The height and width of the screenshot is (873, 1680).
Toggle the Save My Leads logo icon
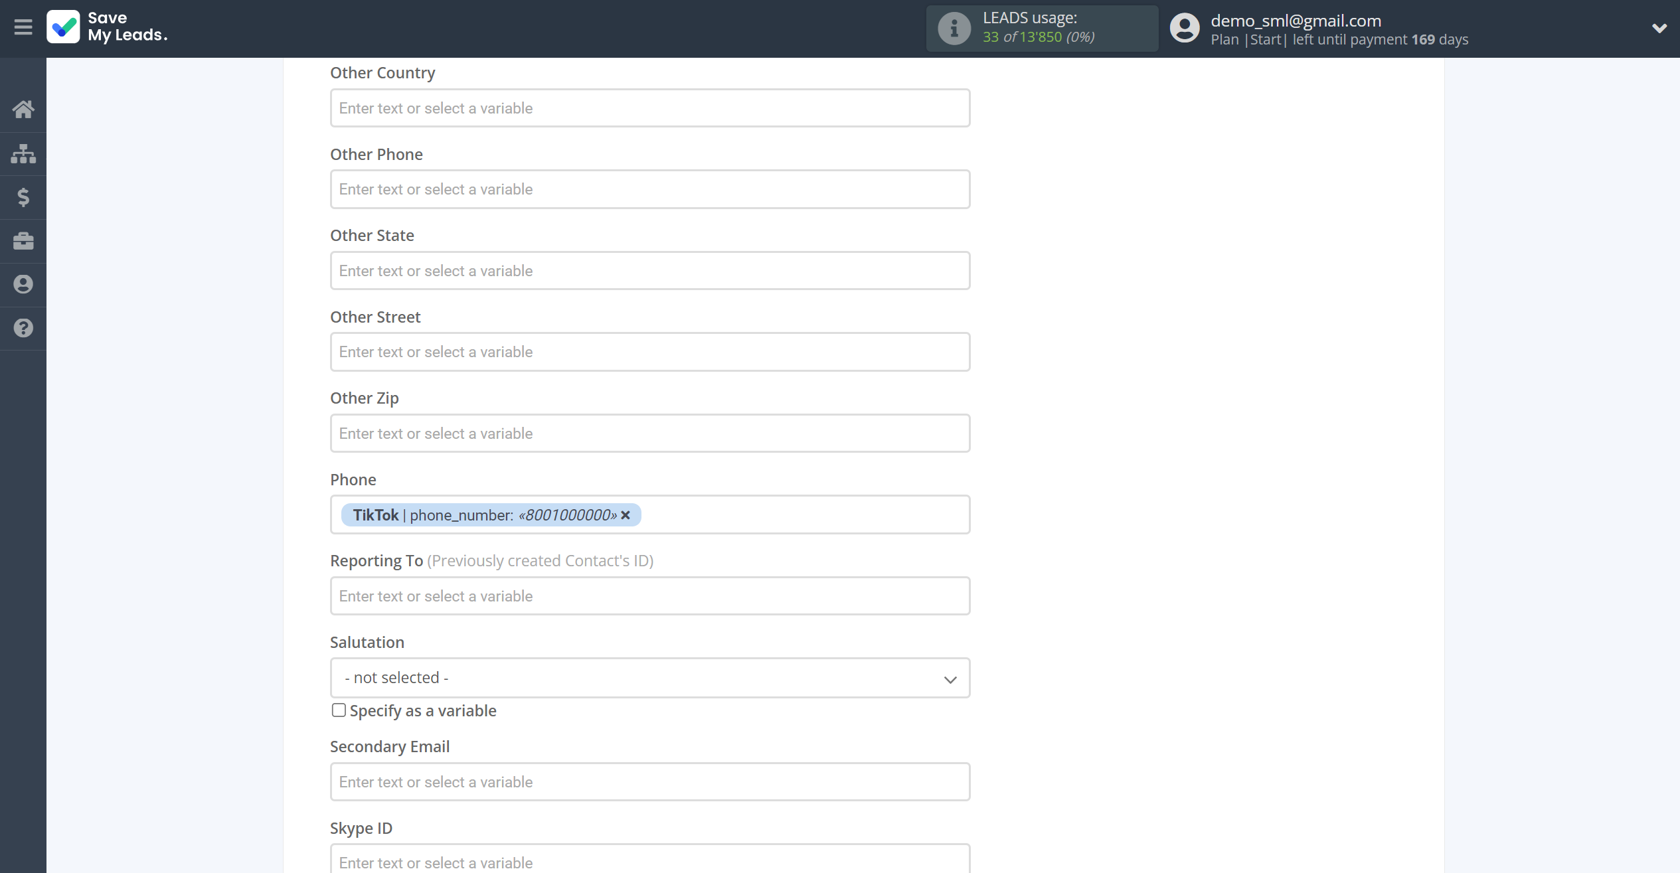point(62,27)
